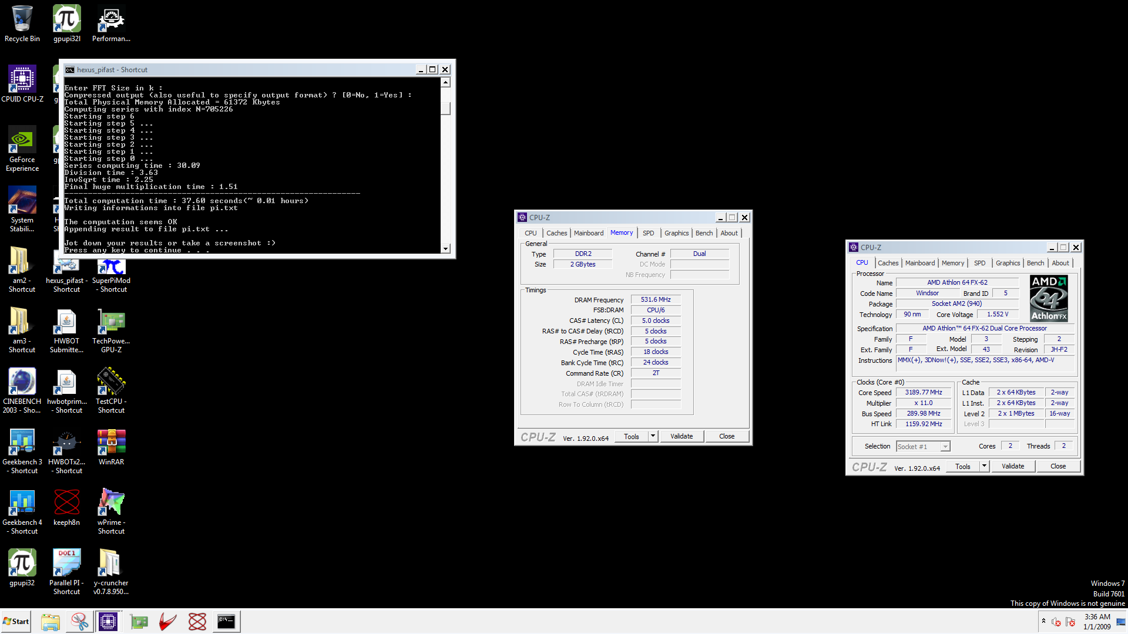Viewport: 1128px width, 634px height.
Task: Click console scrollbar up arrow
Action: [445, 82]
